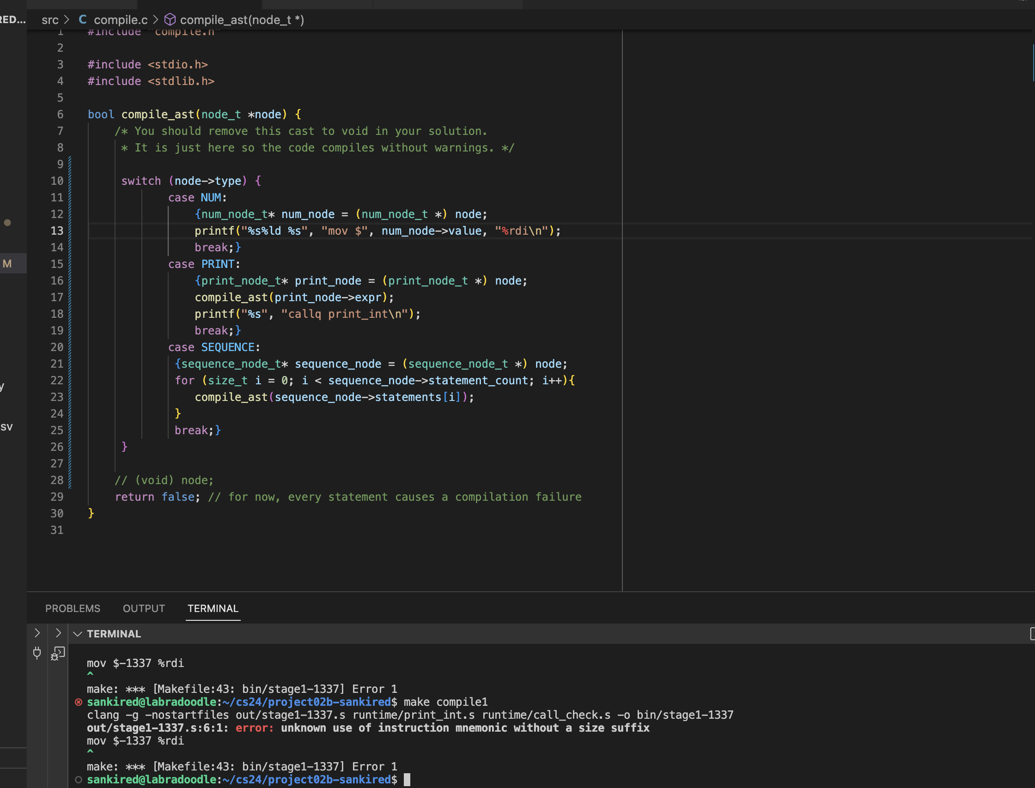Click the gray circle marker at latest prompt

(x=79, y=780)
